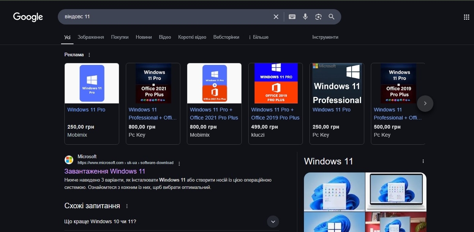Open the Інструменти search tools
Screen dimensions: 474x232
(x=325, y=37)
